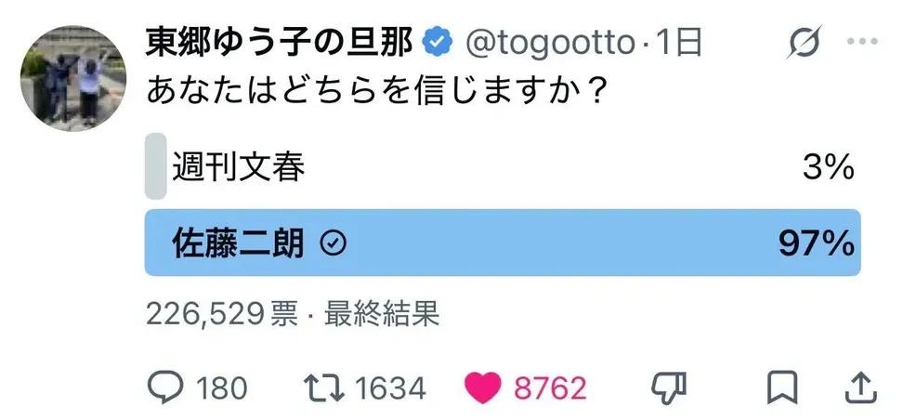Viewport: 903px width, 420px height.
Task: Click the @togootto handle
Action: tap(549, 44)
